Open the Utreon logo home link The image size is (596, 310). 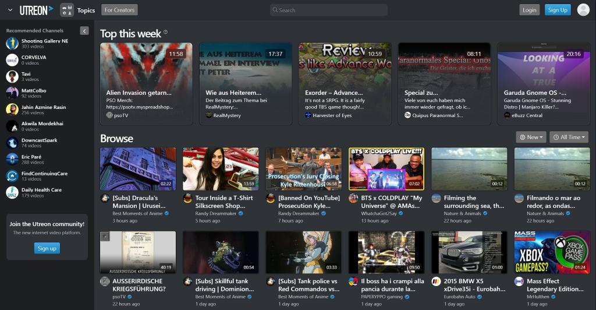point(36,10)
